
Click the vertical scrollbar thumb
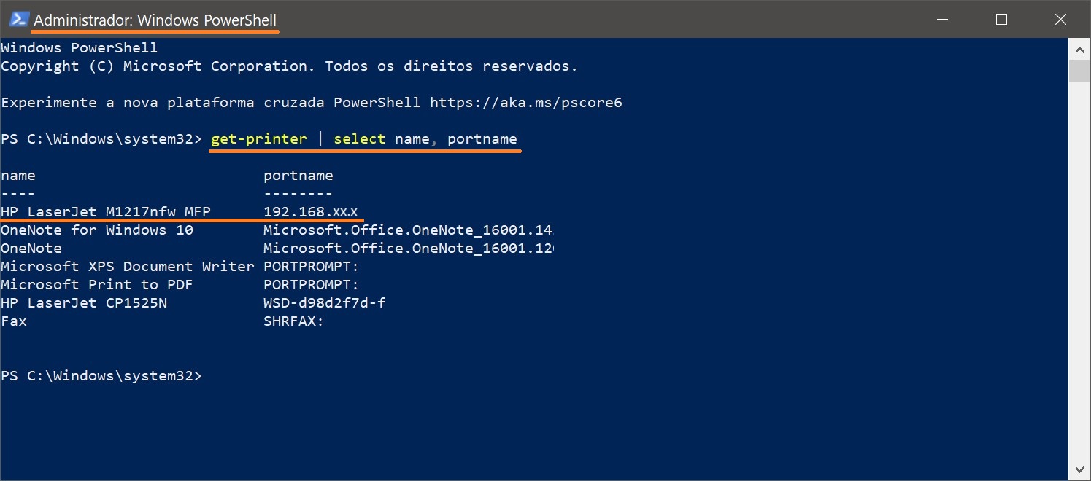(x=1079, y=71)
